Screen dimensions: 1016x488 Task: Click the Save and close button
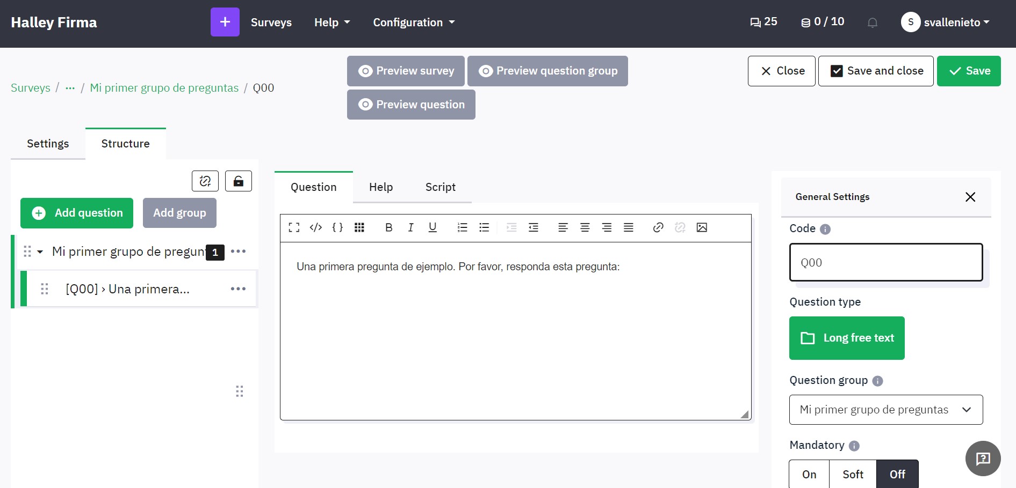[x=876, y=71]
